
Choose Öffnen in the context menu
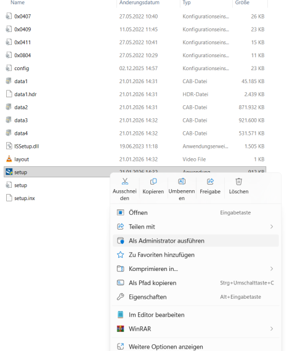tap(195, 212)
